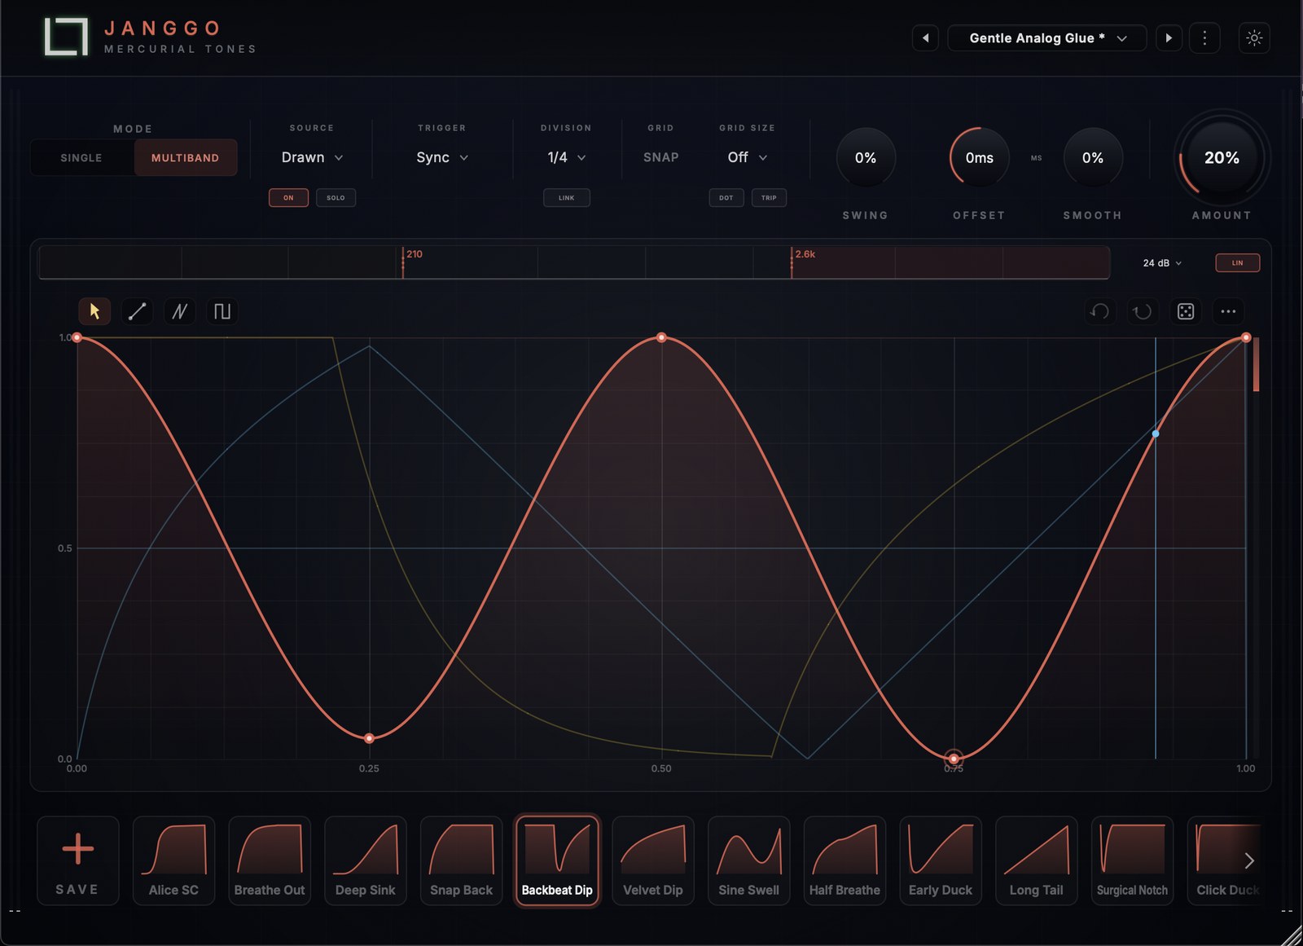This screenshot has height=946, width=1303.
Task: Select the curve end node at 1.00
Action: point(1246,337)
